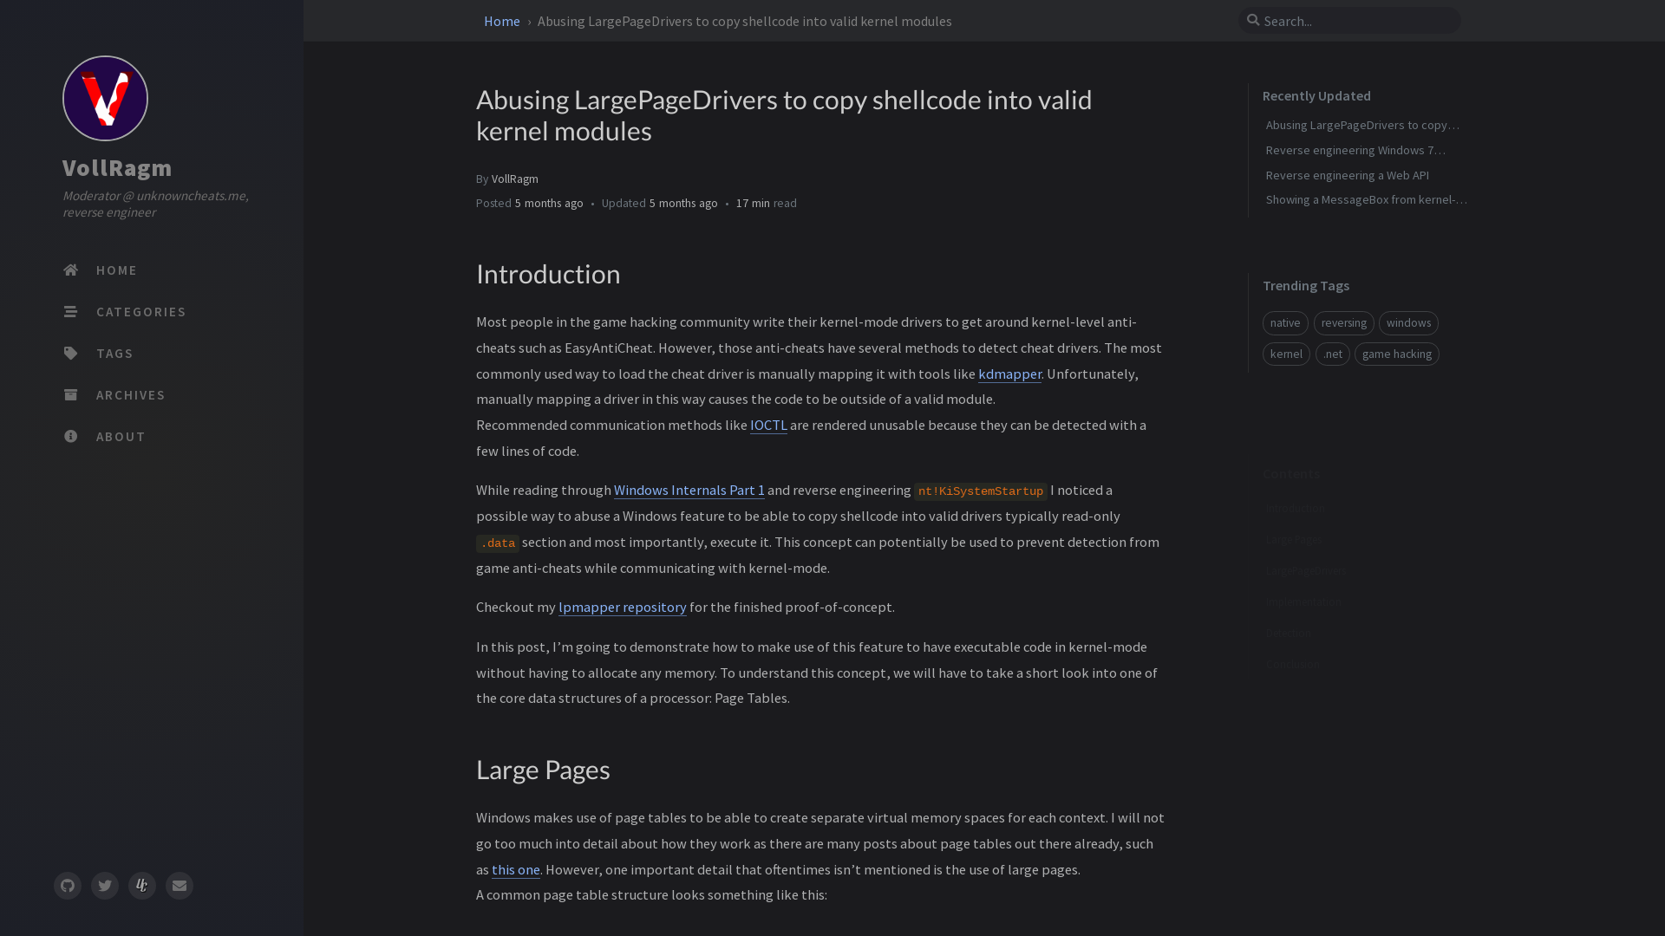Open the ABOUT sidebar menu item

pos(152,437)
